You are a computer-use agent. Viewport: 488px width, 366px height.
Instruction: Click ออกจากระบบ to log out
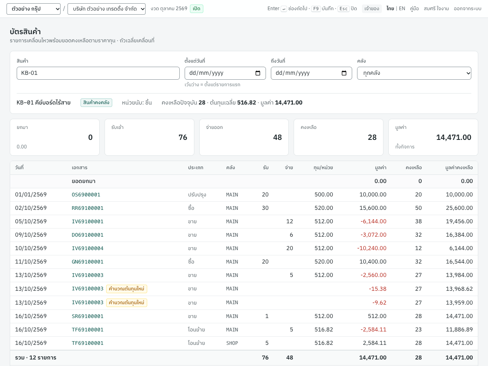coord(468,9)
